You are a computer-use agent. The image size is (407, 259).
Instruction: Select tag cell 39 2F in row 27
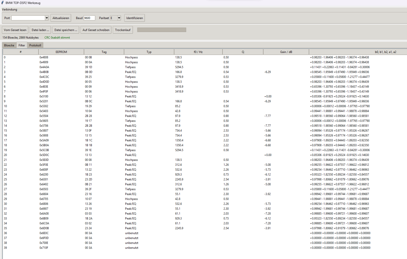pyautogui.click(x=88, y=189)
